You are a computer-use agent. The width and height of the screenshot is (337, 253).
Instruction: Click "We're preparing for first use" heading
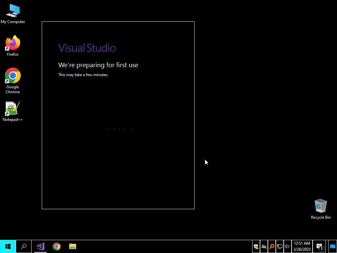[x=98, y=65]
